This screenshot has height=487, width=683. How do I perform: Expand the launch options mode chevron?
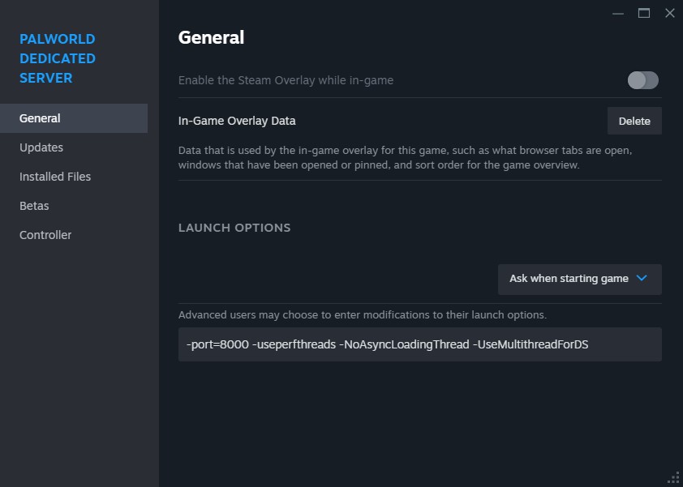point(640,278)
